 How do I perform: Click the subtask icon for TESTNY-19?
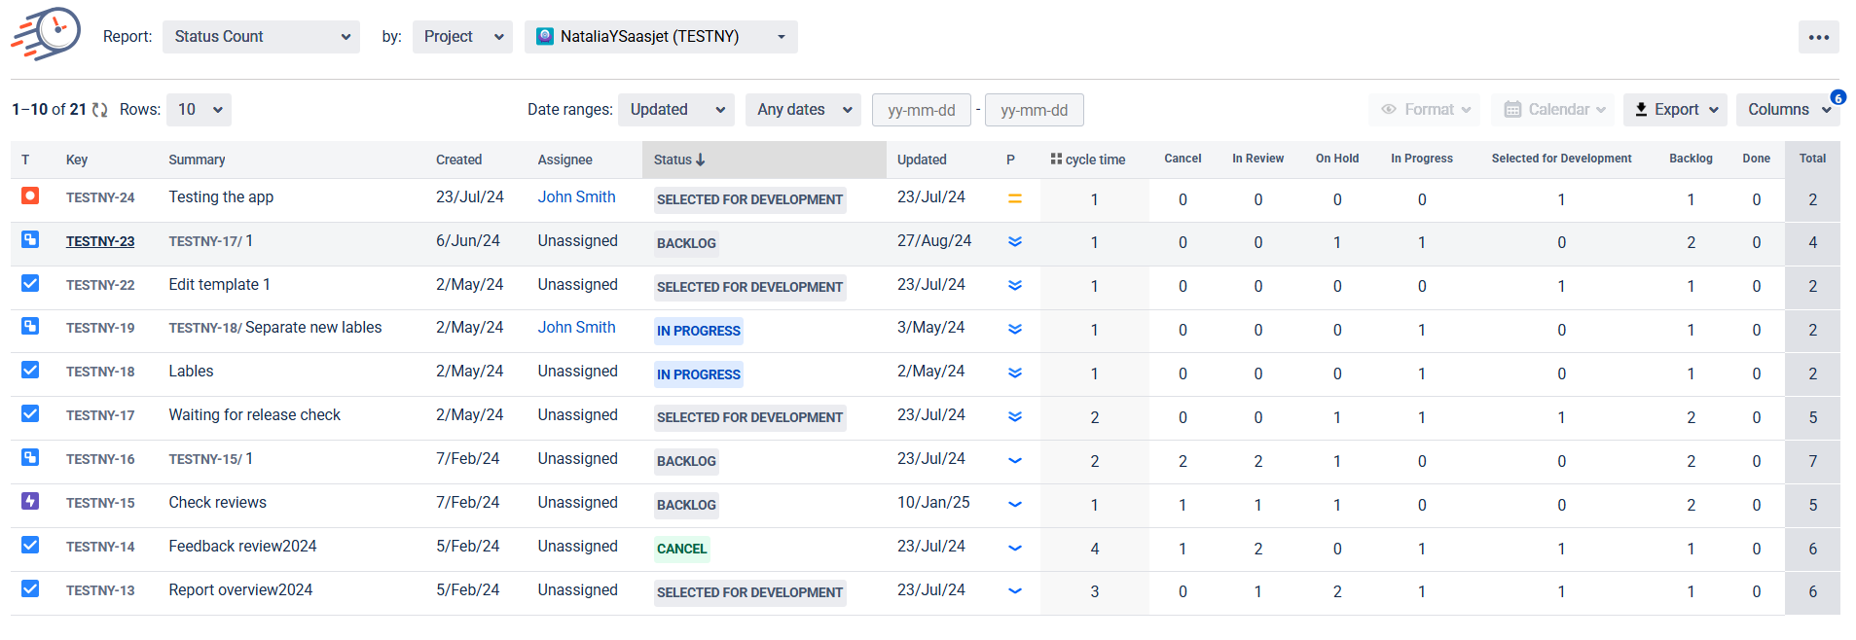pos(30,327)
